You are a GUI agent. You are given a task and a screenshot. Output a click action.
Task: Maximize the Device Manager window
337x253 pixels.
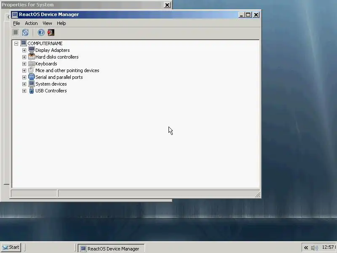[x=248, y=15]
